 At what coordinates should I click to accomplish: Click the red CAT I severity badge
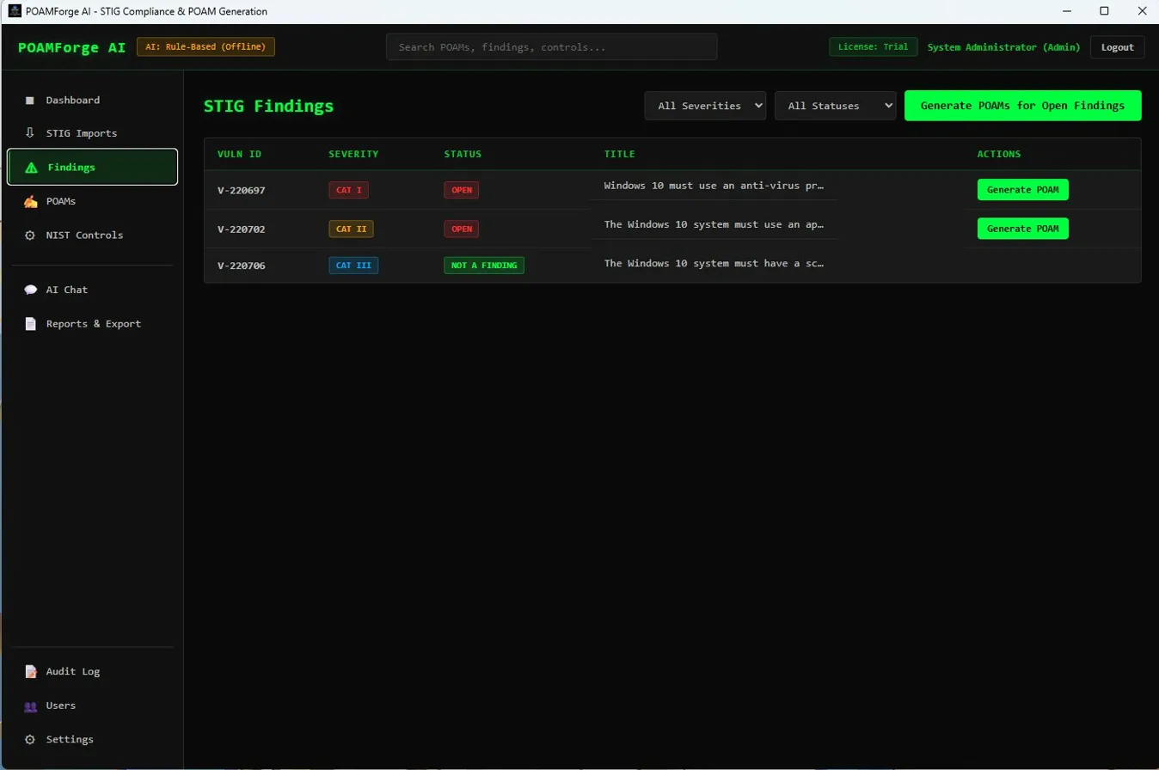coord(347,190)
